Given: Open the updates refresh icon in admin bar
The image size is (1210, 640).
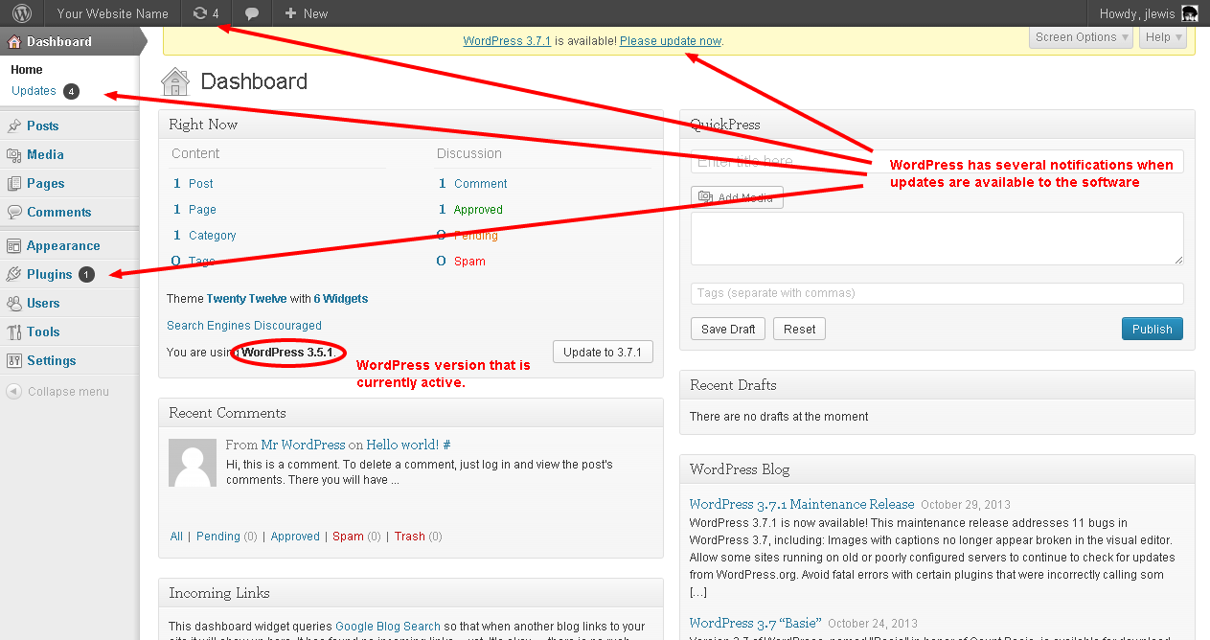Looking at the screenshot, I should tap(199, 13).
